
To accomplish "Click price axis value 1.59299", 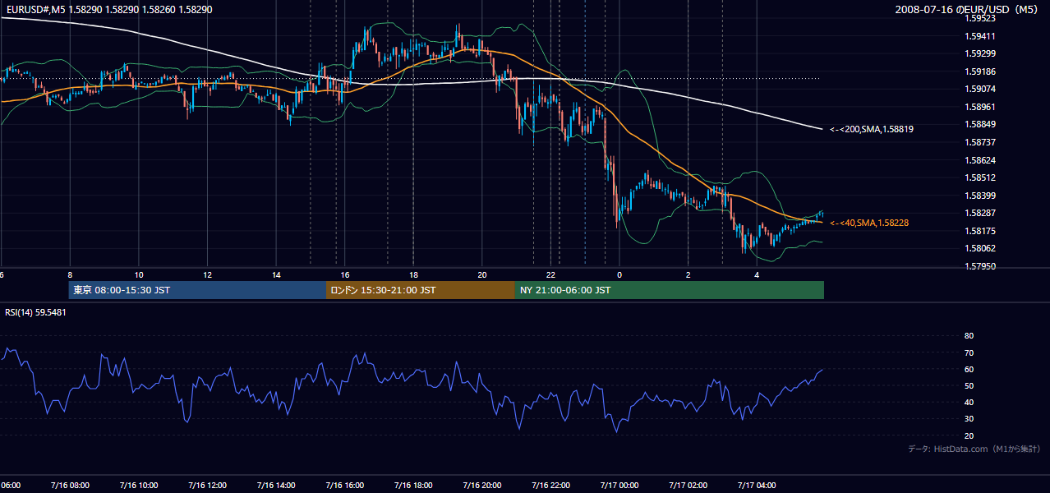I will (980, 53).
